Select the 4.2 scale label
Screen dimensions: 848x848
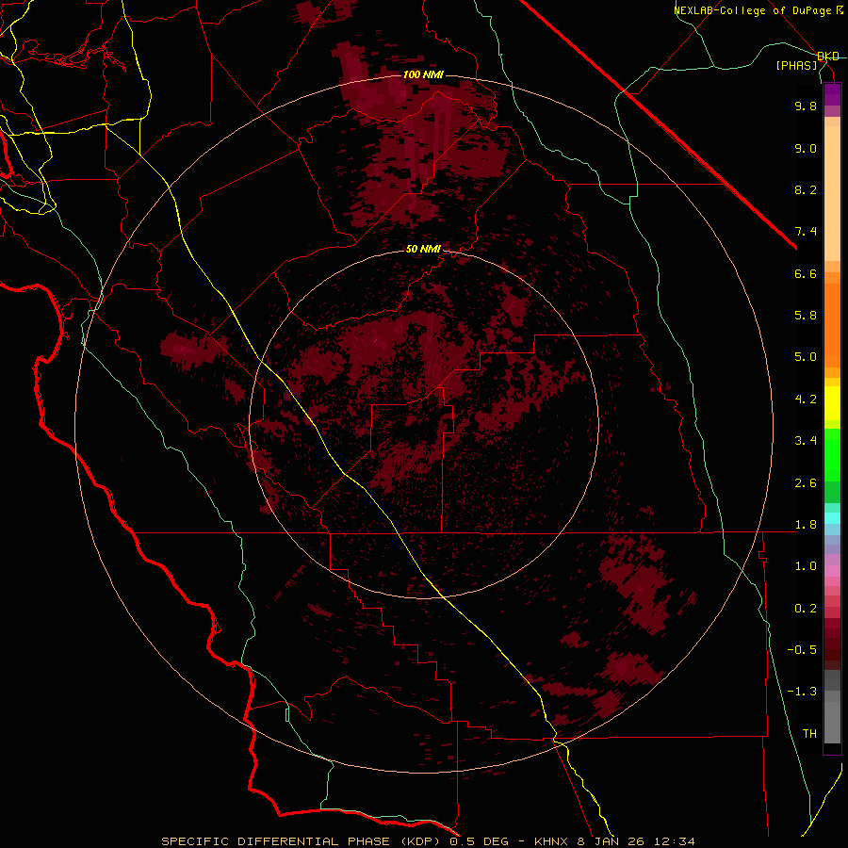[806, 400]
